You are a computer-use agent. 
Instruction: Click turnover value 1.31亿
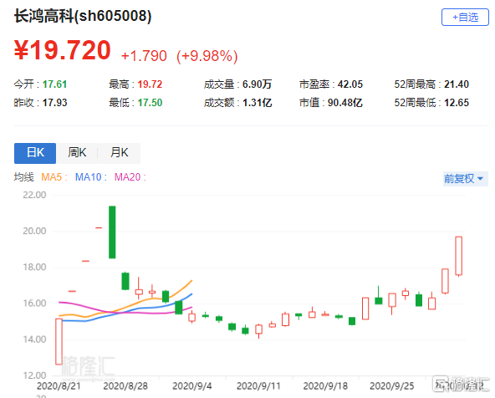257,103
